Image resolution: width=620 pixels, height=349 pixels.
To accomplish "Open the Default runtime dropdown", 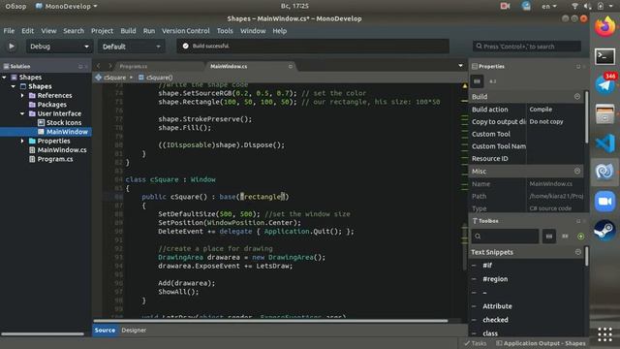I will click(131, 47).
